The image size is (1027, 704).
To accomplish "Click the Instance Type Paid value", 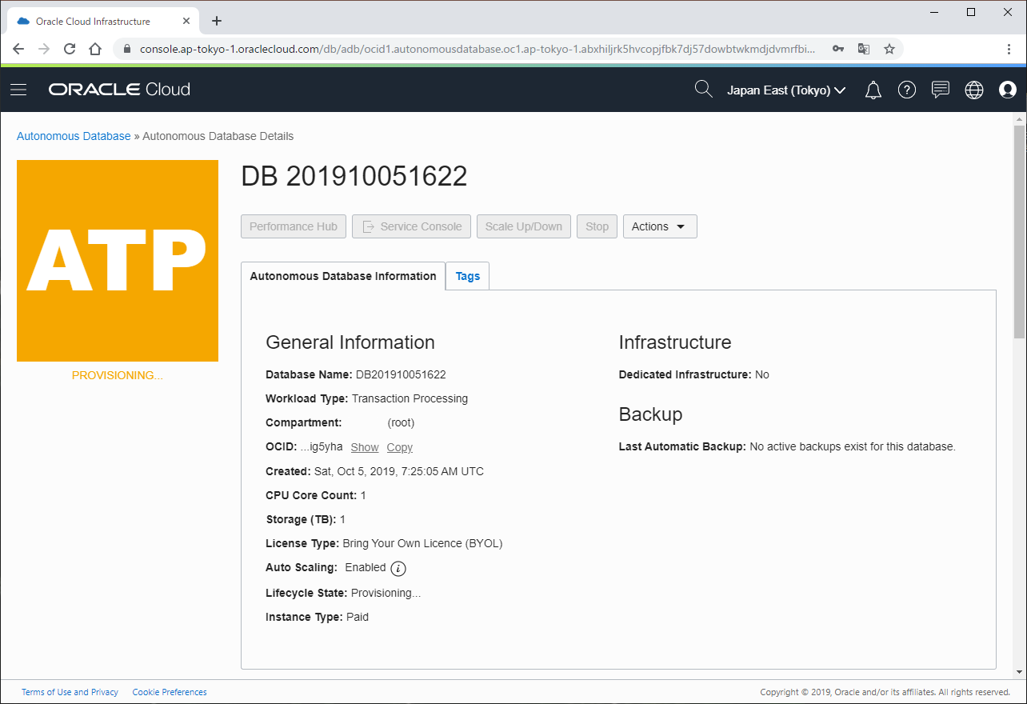I will tap(358, 617).
